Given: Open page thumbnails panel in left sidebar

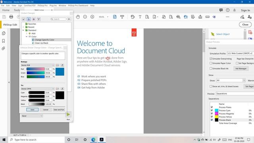Looking at the screenshot, I should (4, 33).
